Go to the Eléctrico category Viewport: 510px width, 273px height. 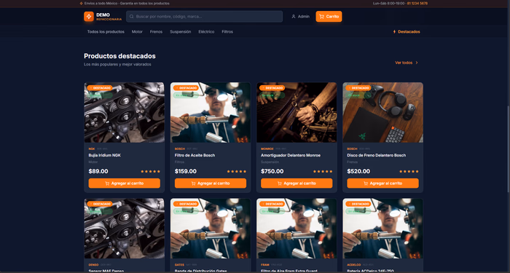[x=206, y=32]
